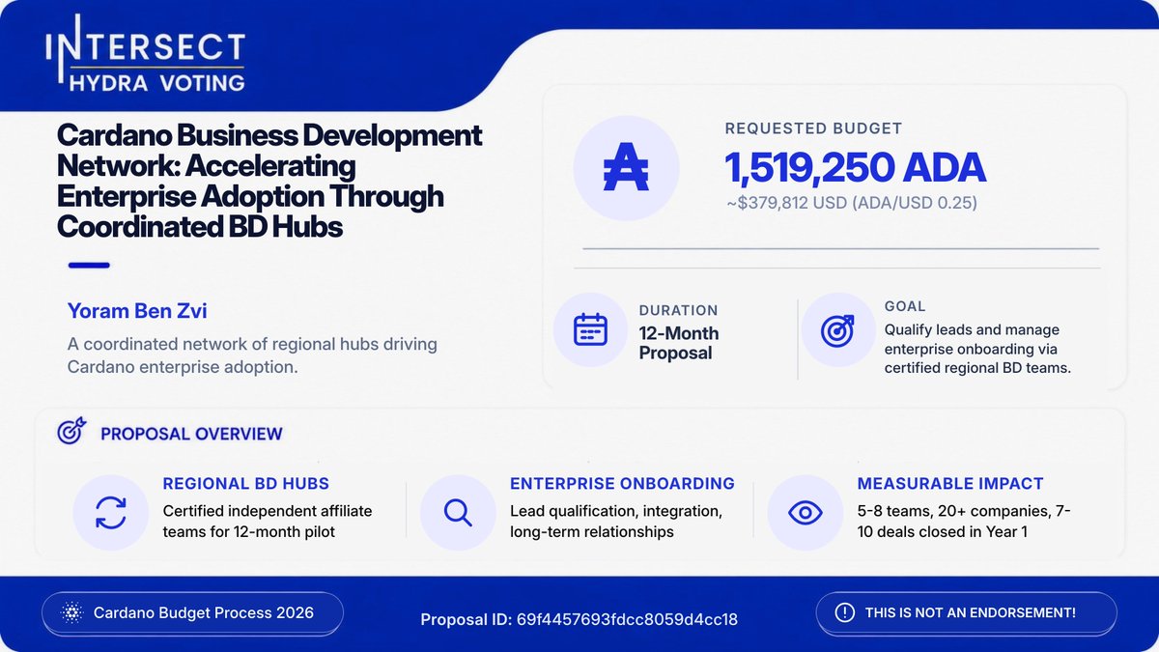1159x652 pixels.
Task: Click the refresh arrows icon for Regional BD Hubs
Action: [x=110, y=512]
